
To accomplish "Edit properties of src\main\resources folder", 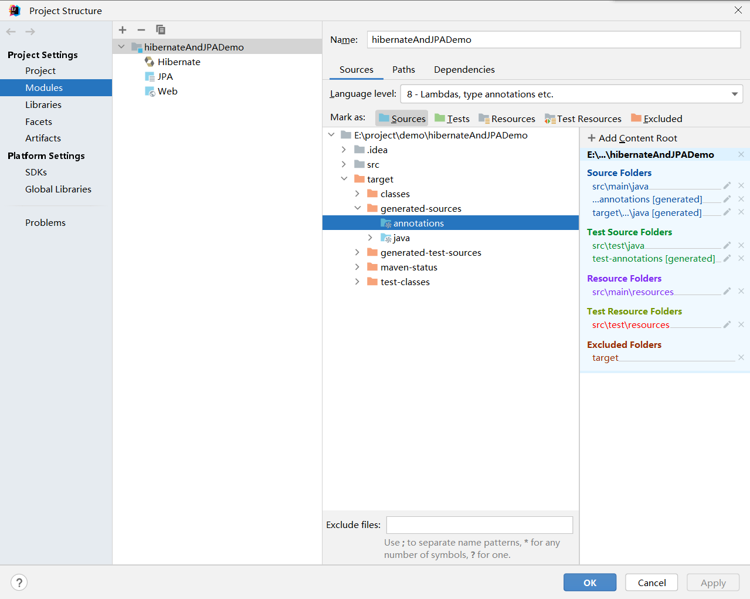I will click(x=727, y=292).
